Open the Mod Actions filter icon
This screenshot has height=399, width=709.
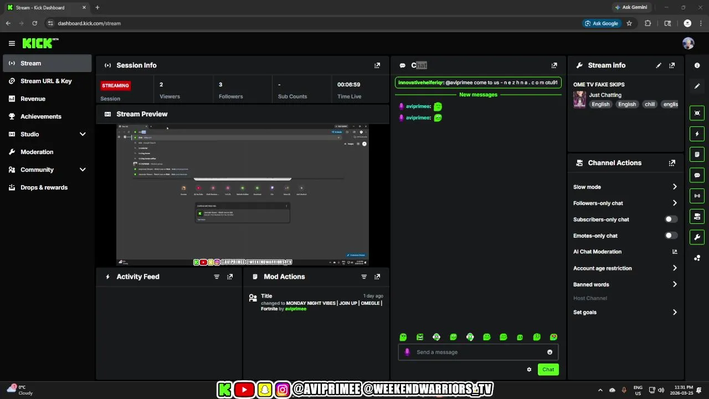pos(364,277)
